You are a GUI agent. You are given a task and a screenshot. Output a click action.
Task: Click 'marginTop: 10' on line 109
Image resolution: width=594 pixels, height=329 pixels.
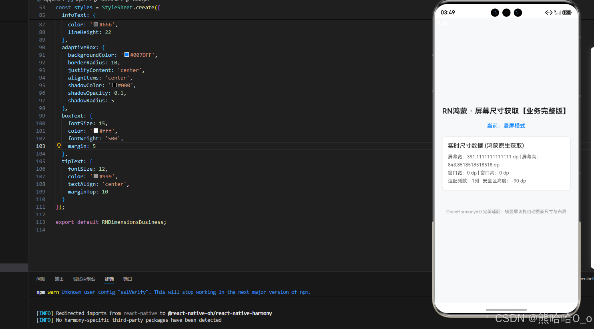(x=88, y=191)
